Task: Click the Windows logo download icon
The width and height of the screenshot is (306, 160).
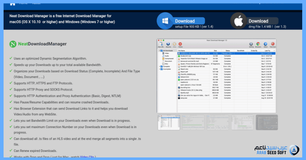Action: click(165, 21)
